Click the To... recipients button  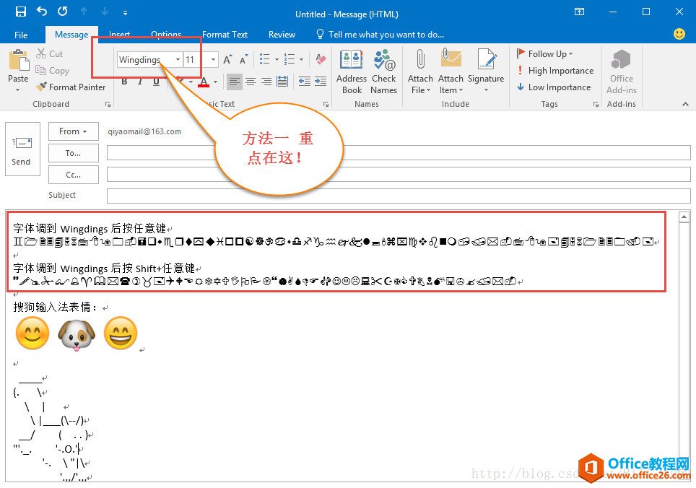73,153
